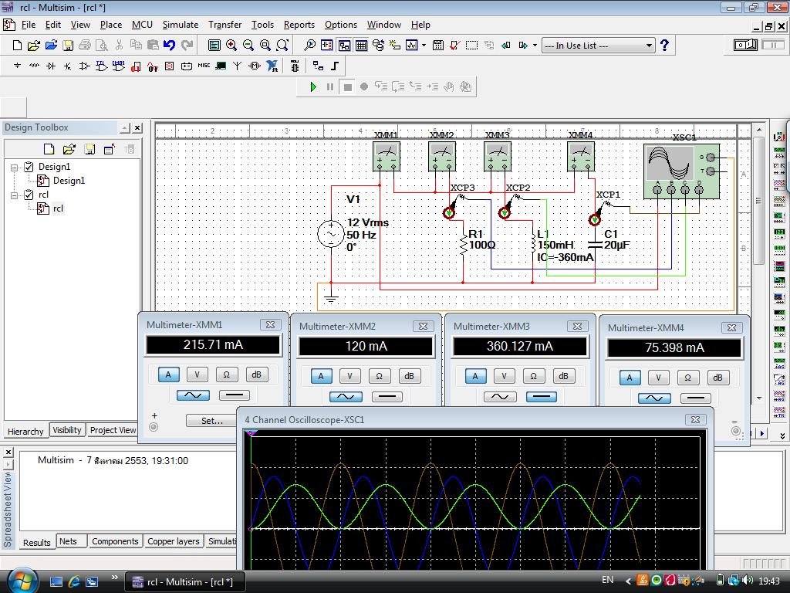Click the Place Diode toolbar icon
Viewport: 790px width, 593px height.
pos(51,66)
